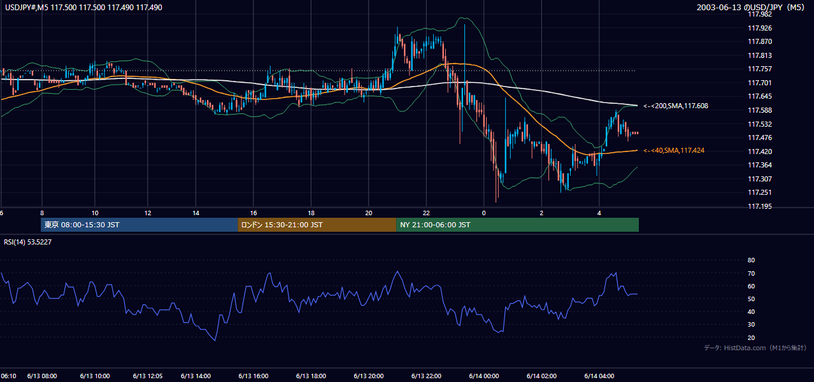Click hour tick 8 under price chart
814x382 pixels.
(x=42, y=213)
